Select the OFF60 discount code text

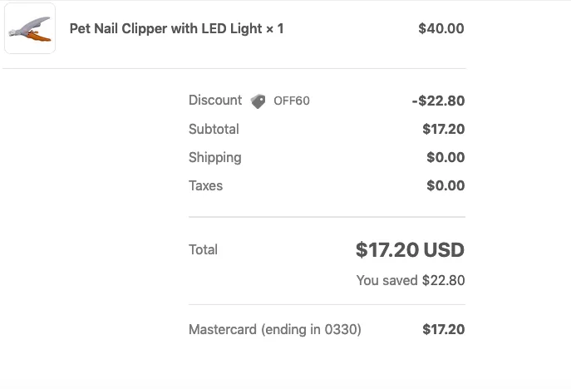292,101
